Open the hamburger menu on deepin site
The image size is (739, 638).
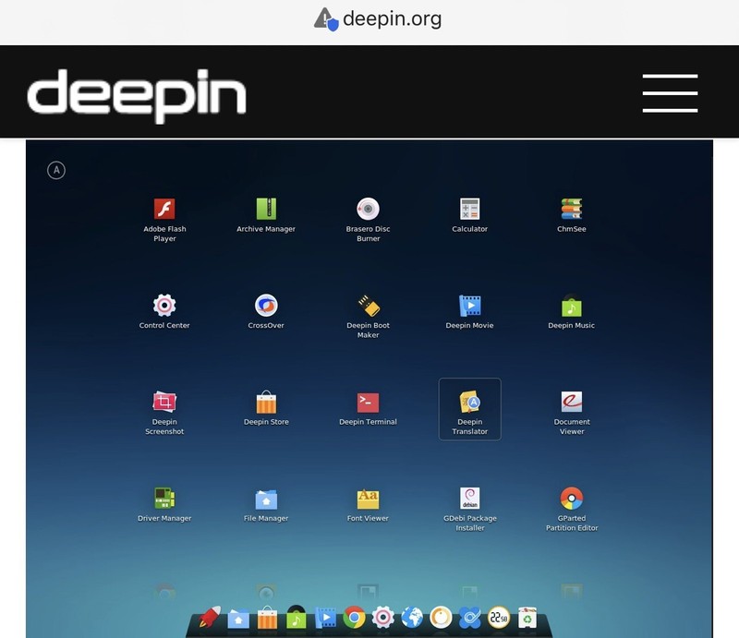(x=670, y=93)
